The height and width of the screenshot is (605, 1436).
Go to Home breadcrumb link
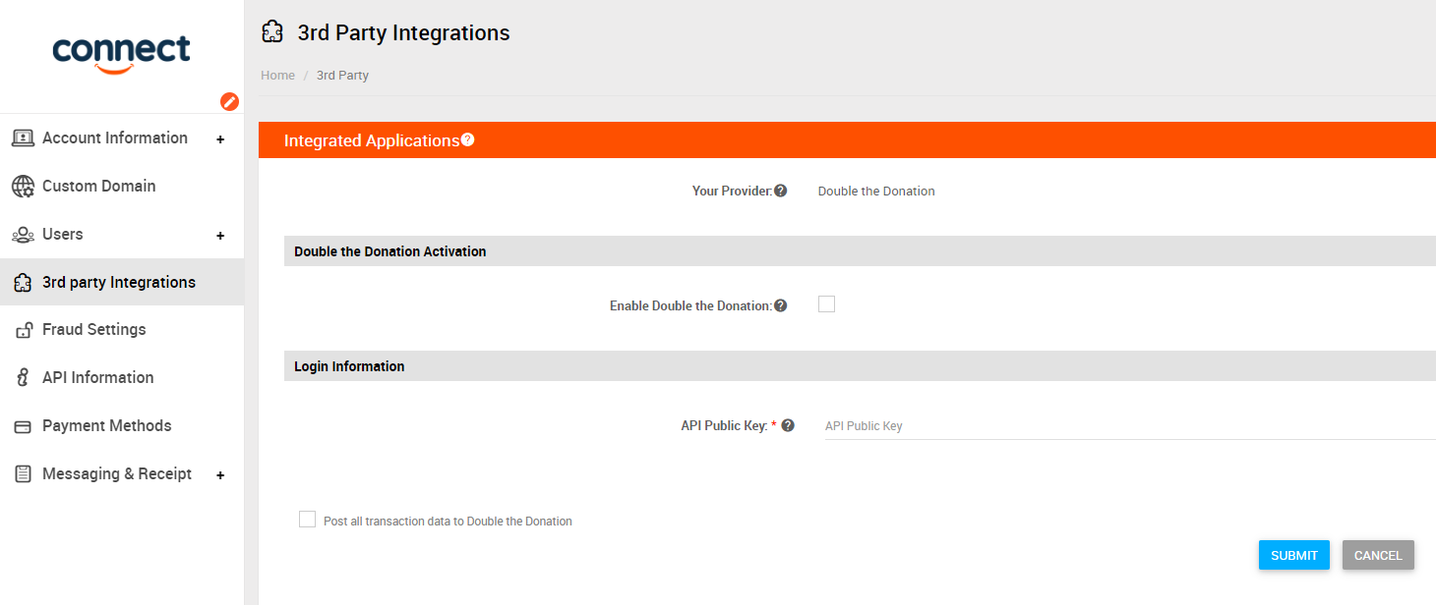(277, 76)
